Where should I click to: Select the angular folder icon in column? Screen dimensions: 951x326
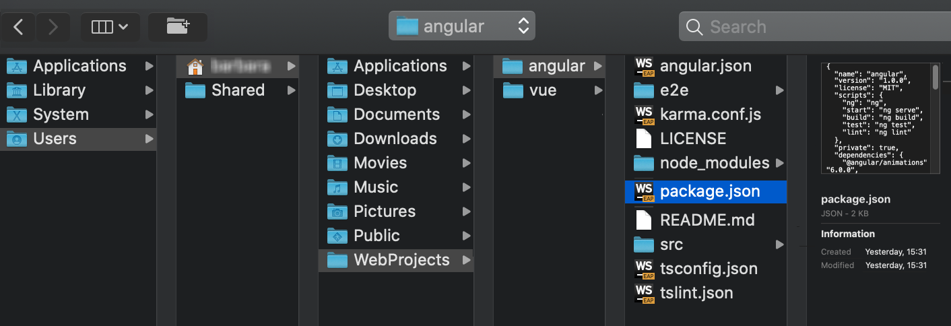[513, 66]
